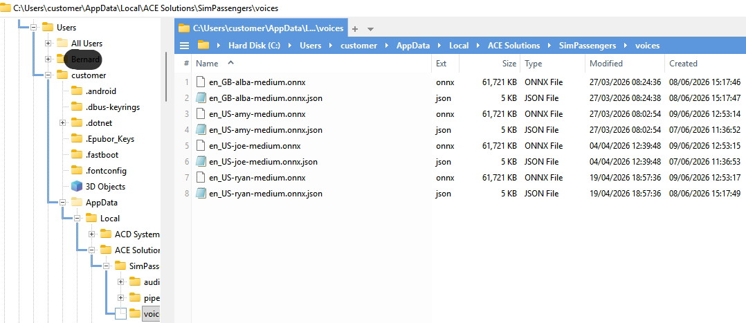Click customer breadcrumb segment

[358, 46]
